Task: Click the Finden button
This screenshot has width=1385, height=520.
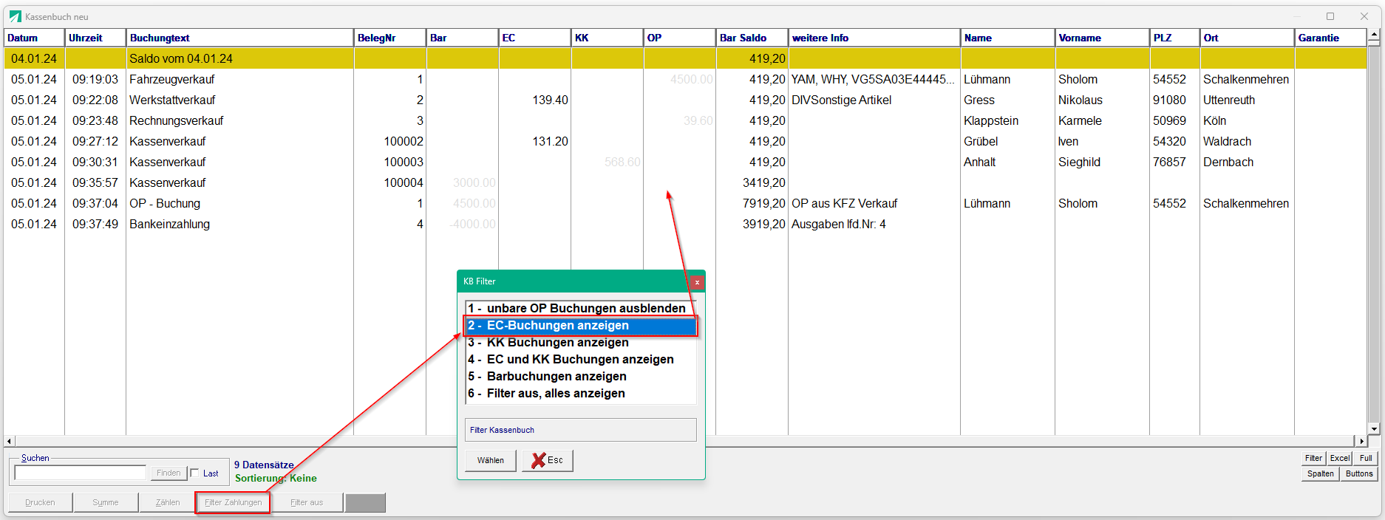Action: (x=169, y=473)
